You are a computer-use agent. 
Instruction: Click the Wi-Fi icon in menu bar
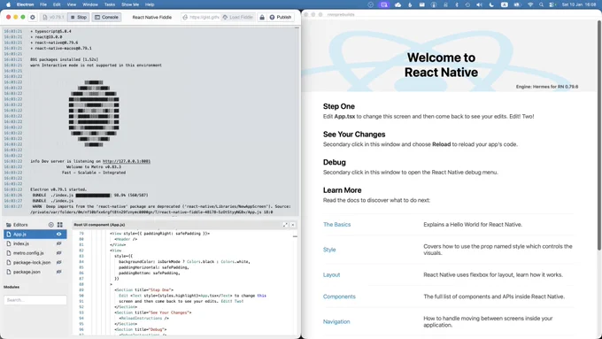pyautogui.click(x=530, y=4)
